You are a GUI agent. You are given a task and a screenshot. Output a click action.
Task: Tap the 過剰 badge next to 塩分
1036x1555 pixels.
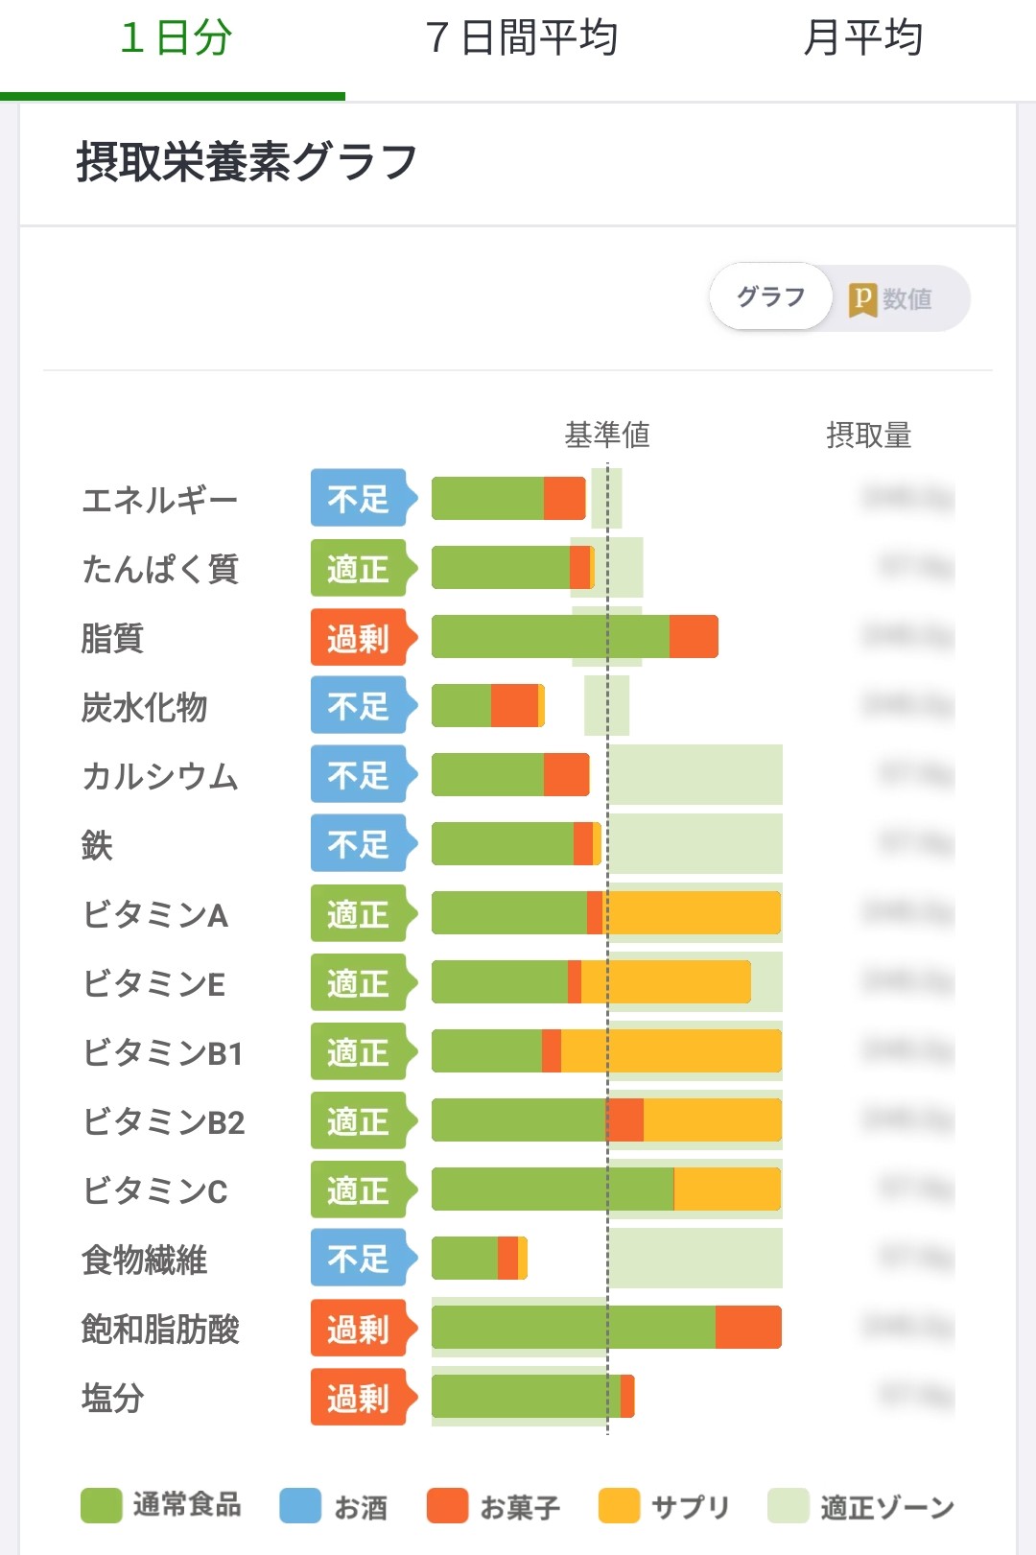coord(364,1397)
